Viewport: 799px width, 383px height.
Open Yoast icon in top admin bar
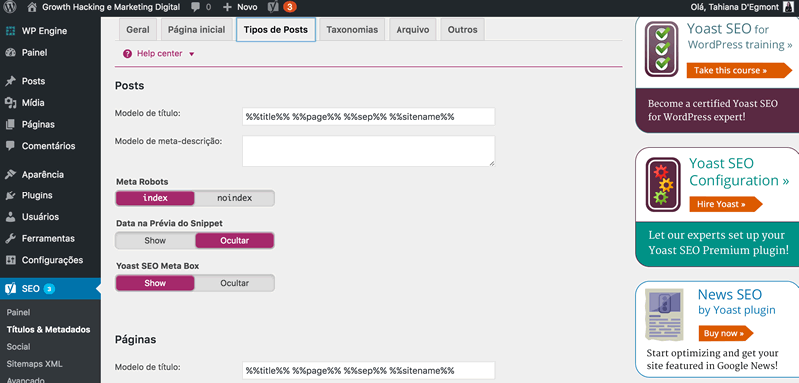[x=273, y=7]
